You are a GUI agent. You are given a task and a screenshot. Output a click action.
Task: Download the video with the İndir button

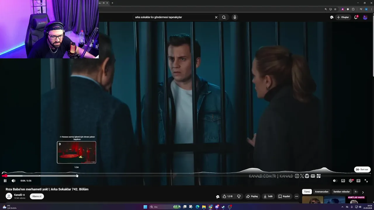pyautogui.click(x=268, y=196)
